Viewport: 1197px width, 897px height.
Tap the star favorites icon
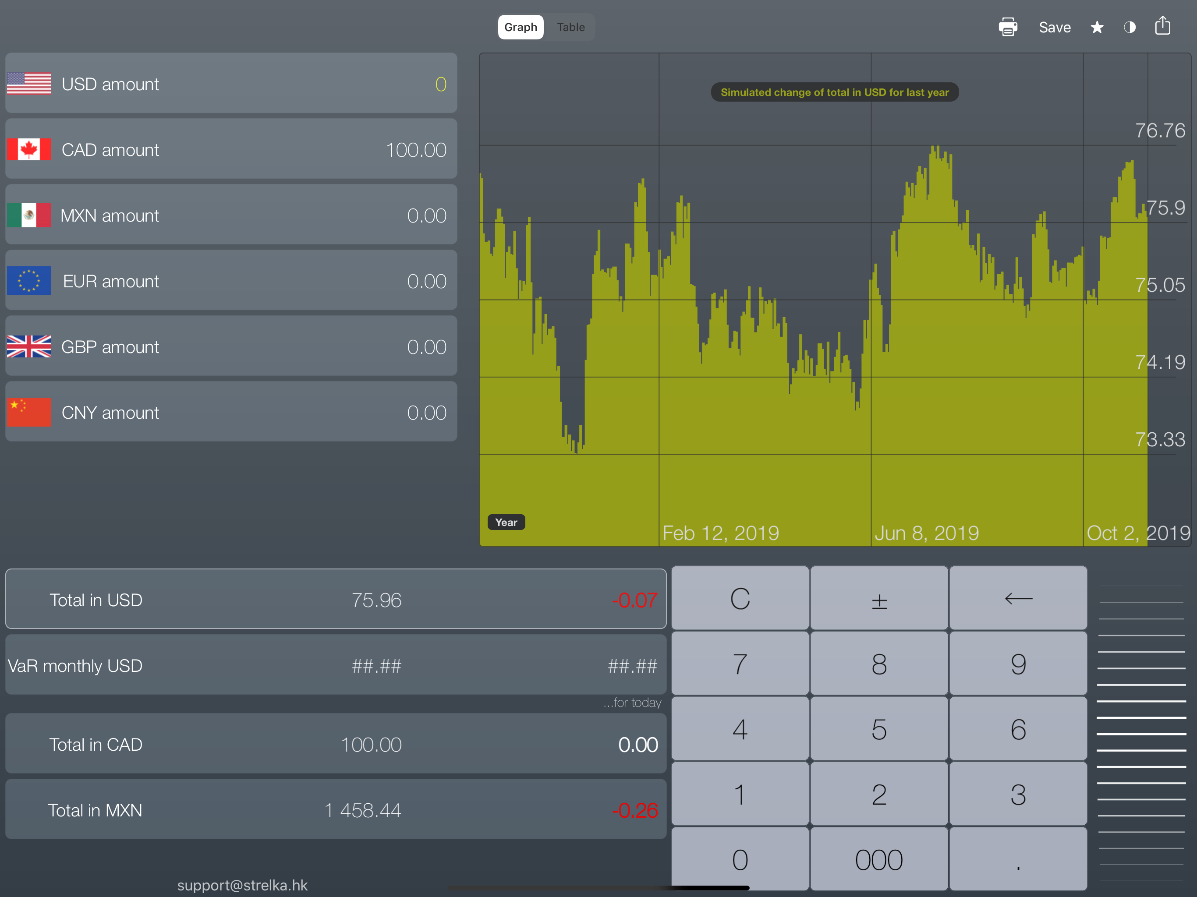(x=1097, y=27)
